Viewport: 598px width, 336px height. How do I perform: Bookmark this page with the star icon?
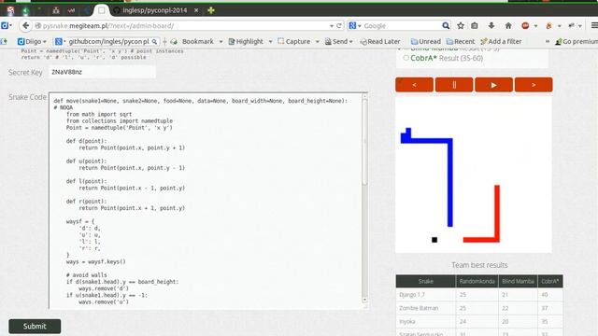(x=461, y=25)
